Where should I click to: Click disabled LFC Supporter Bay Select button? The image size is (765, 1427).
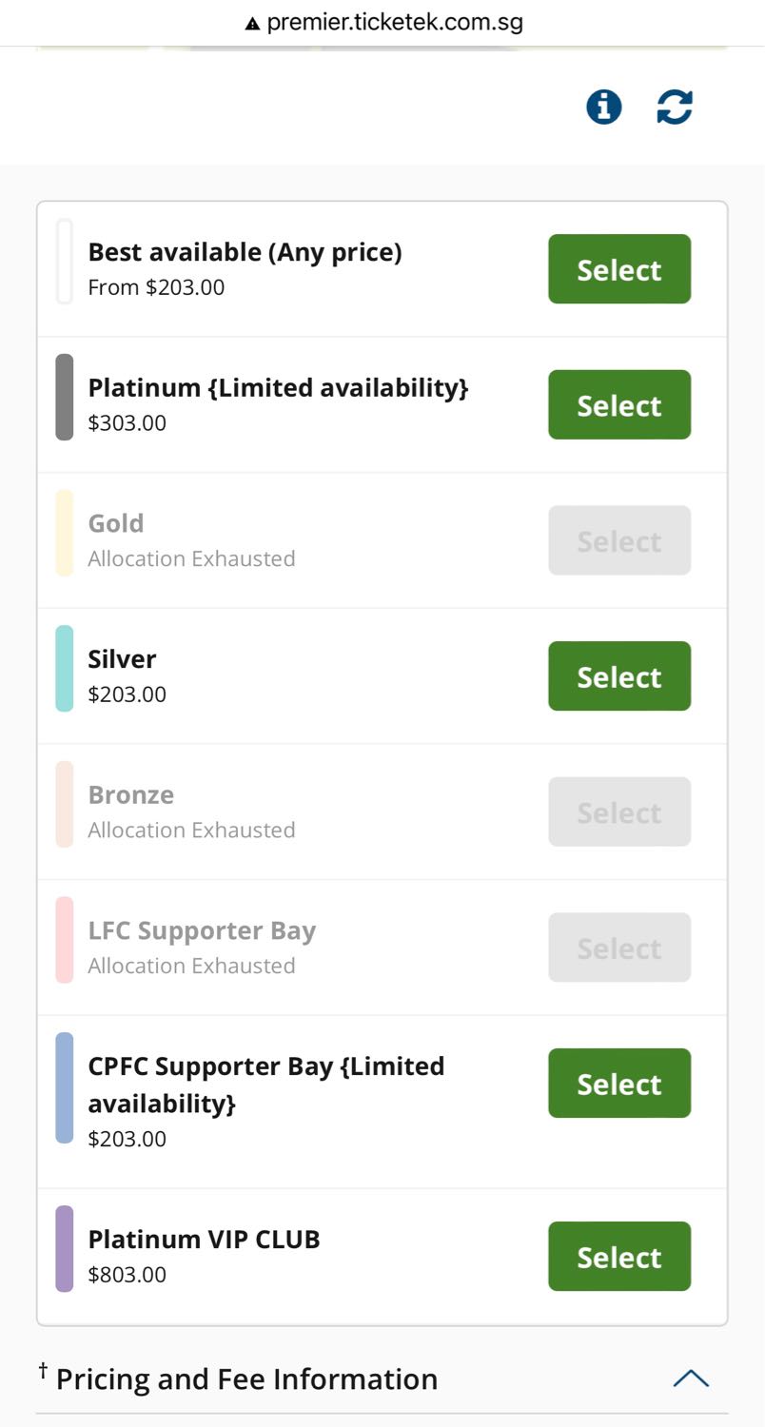click(619, 948)
